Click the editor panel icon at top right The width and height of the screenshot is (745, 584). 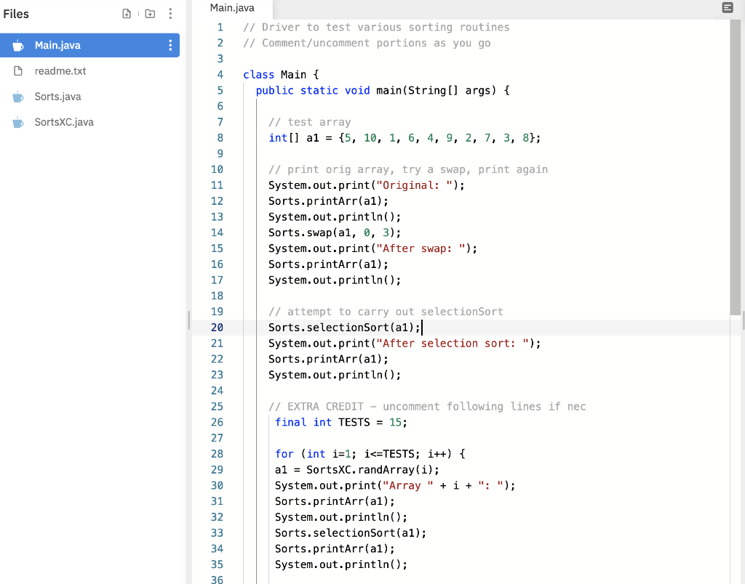click(x=728, y=7)
